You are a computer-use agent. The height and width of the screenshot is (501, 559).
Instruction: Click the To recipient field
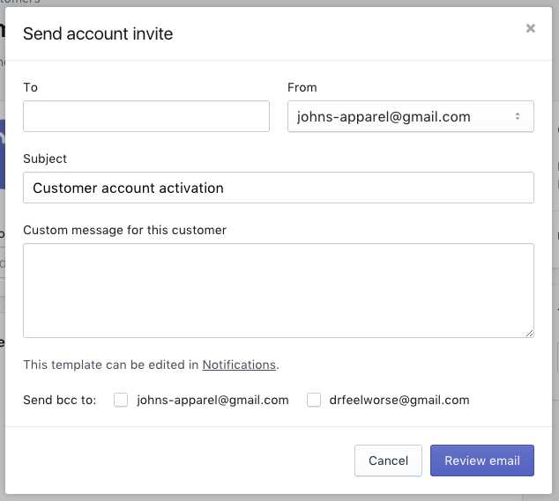[146, 116]
